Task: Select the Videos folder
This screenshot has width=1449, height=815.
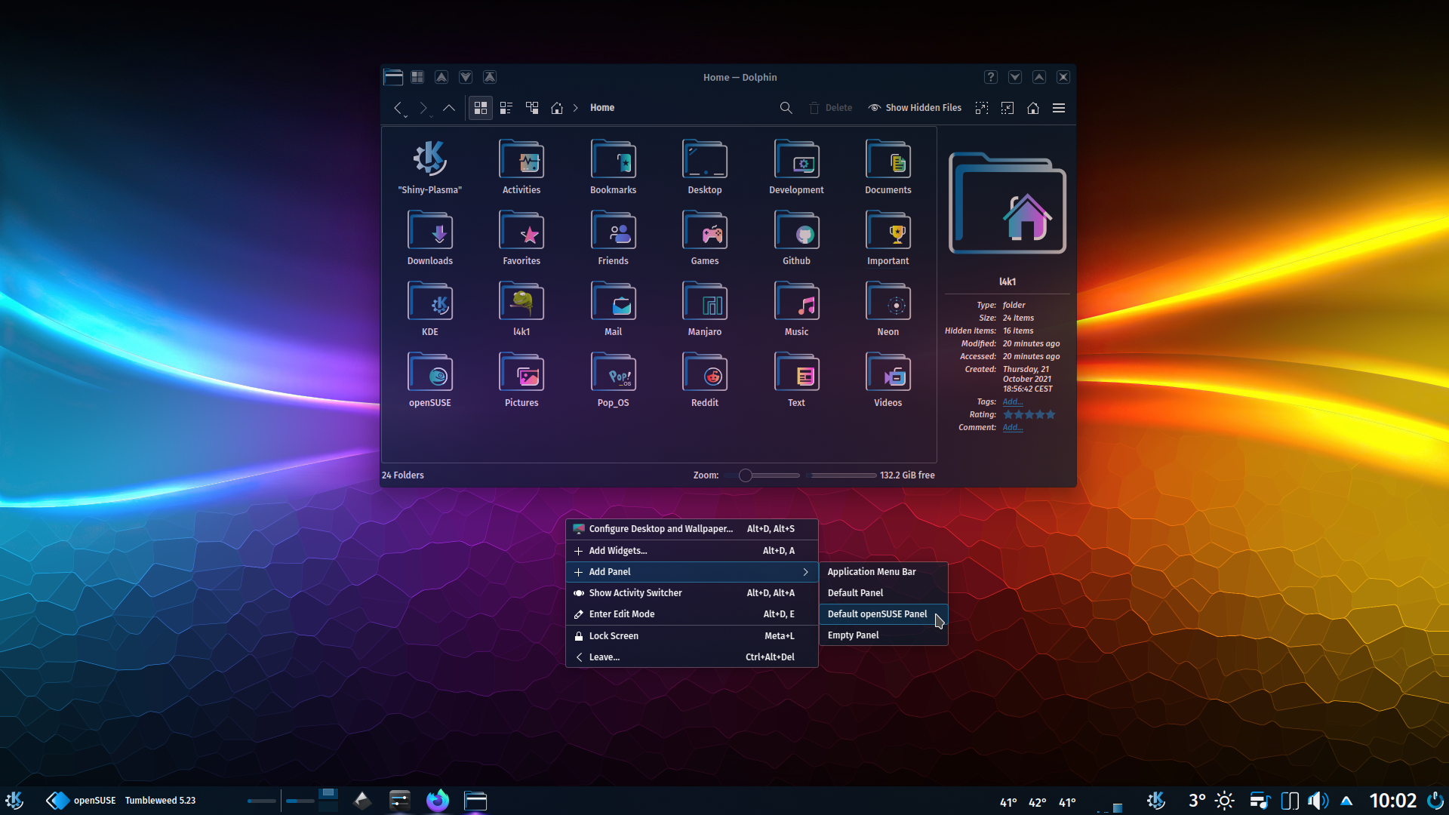Action: 888,380
